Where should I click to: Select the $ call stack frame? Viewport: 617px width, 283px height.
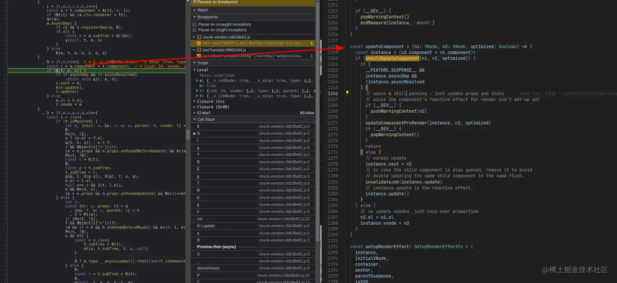pyautogui.click(x=253, y=126)
